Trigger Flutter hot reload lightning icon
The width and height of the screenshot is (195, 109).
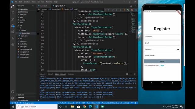point(124,10)
